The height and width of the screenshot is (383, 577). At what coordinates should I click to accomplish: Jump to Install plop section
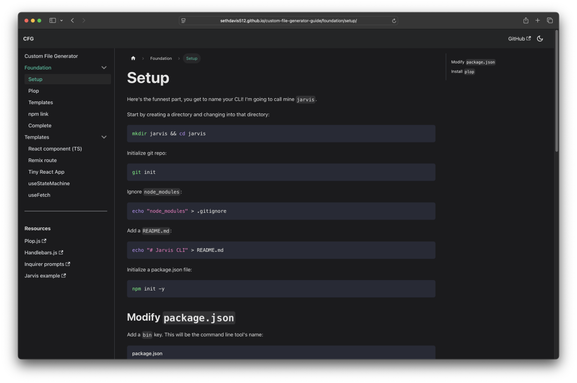coord(463,72)
